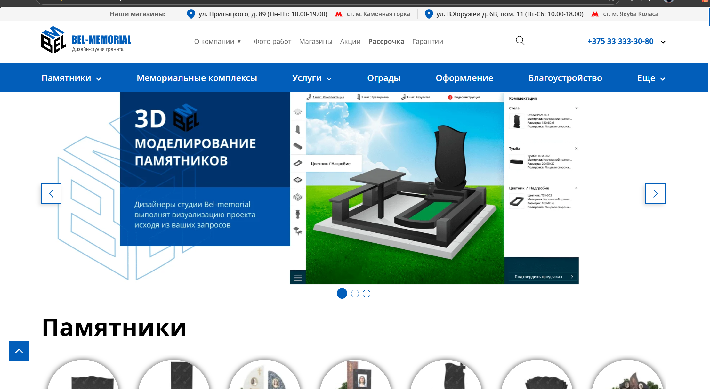Select the tumba icon in configurator sidebar
The height and width of the screenshot is (389, 710).
(x=297, y=146)
